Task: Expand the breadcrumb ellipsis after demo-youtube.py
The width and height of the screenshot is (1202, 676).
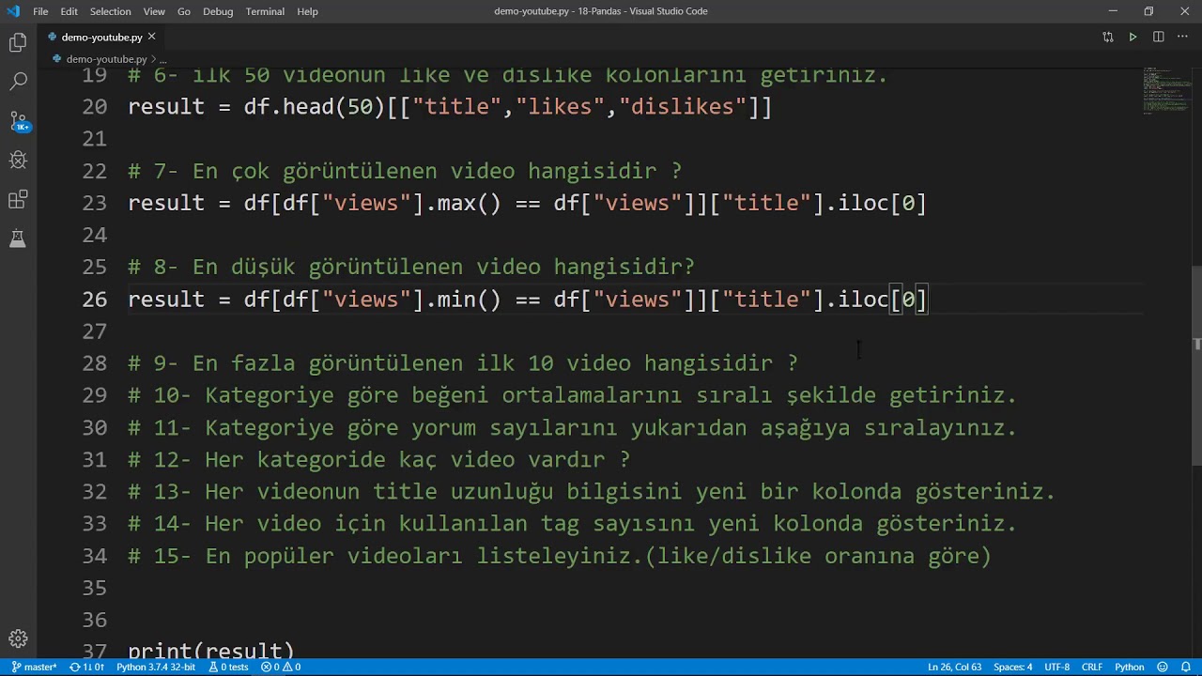Action: [162, 59]
